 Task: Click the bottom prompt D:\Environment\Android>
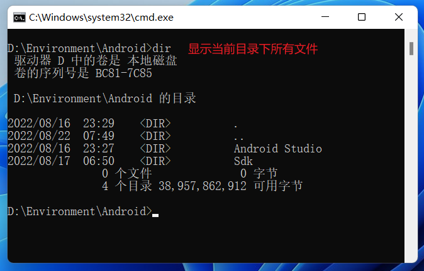pyautogui.click(x=80, y=211)
